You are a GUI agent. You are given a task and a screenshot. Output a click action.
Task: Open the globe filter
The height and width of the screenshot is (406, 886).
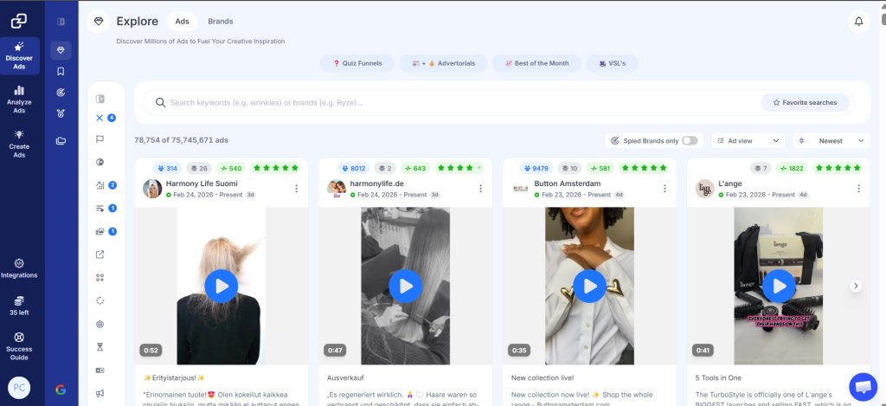[x=100, y=162]
